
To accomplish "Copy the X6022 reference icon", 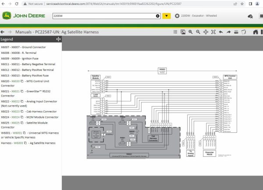I will 22,101.
